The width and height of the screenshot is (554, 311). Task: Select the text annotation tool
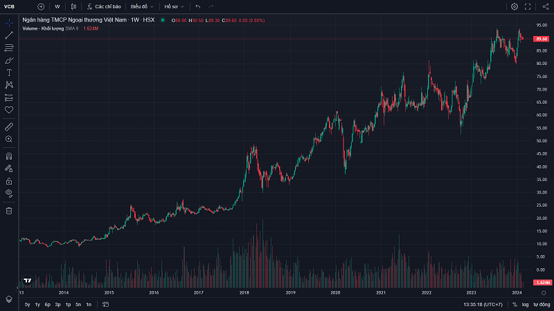(x=9, y=73)
